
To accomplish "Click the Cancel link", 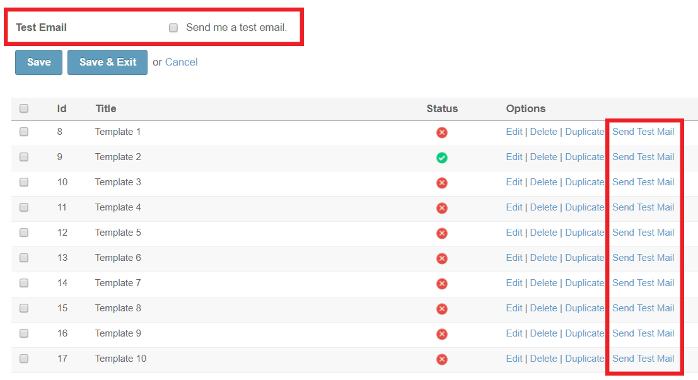I will click(182, 62).
